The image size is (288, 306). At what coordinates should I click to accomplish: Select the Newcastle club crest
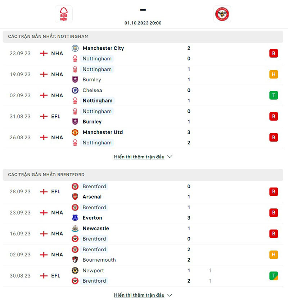[75, 228]
